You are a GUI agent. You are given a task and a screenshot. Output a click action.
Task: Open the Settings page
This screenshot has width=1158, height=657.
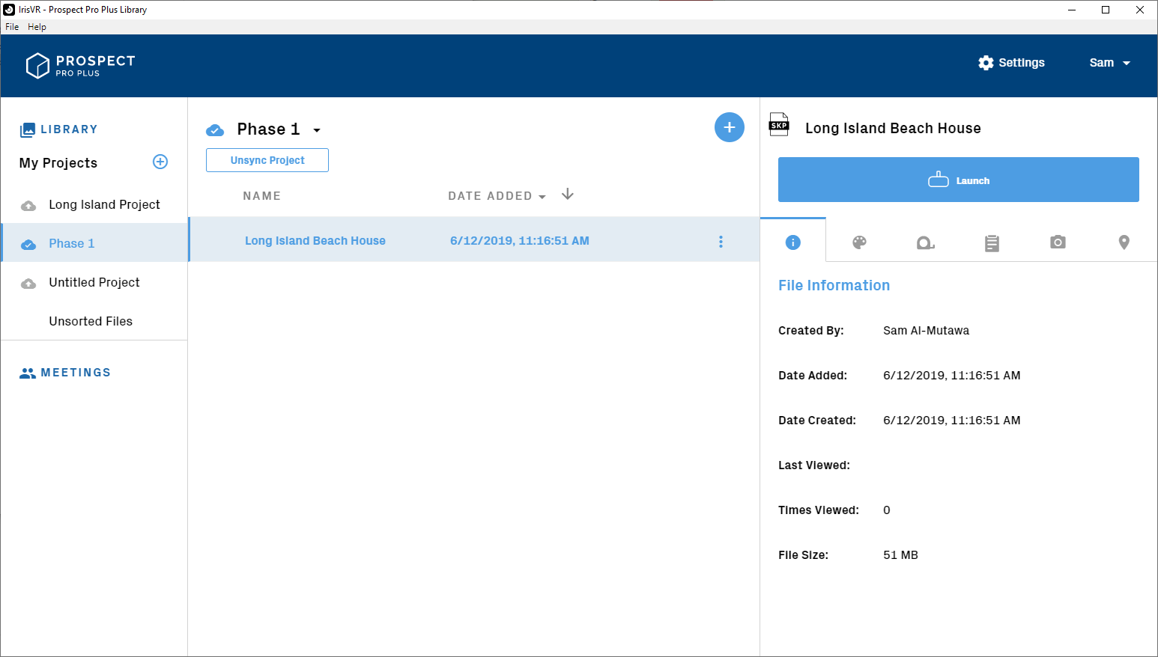pos(1011,63)
